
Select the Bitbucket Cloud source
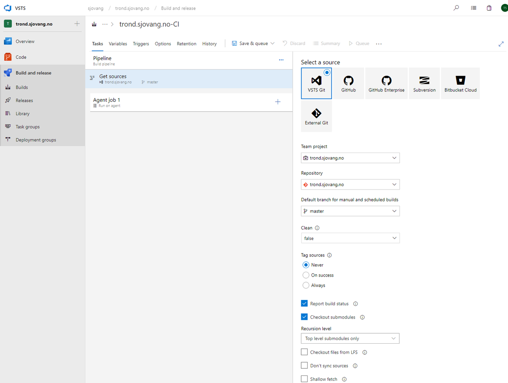coord(460,83)
